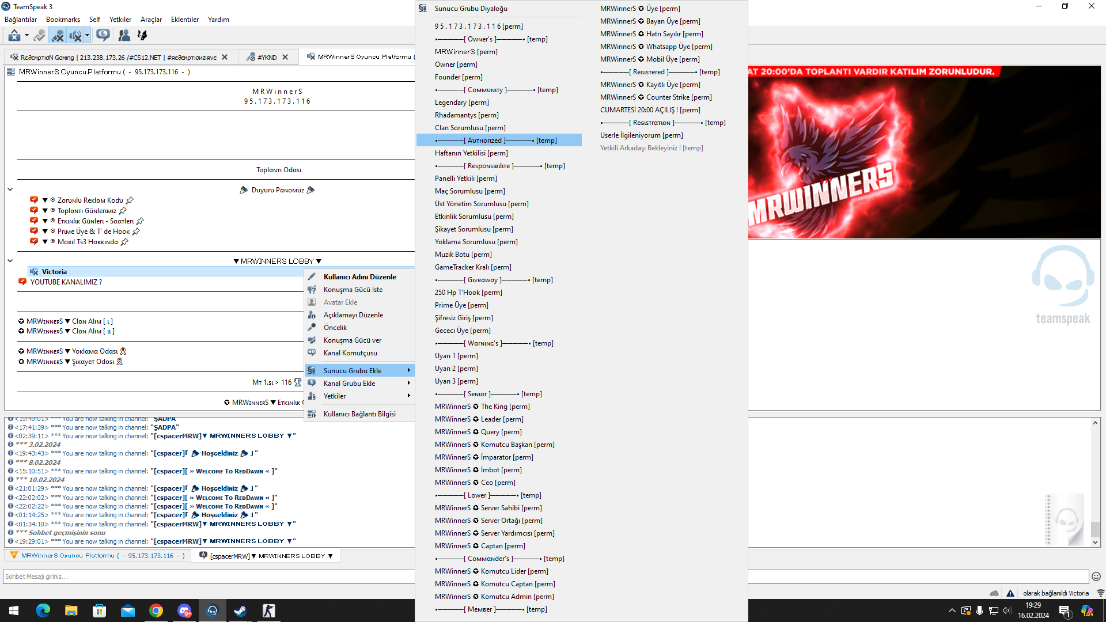1106x622 pixels.
Task: Collapse the MRWINNERS LOBBY channel group
Action: [x=10, y=261]
